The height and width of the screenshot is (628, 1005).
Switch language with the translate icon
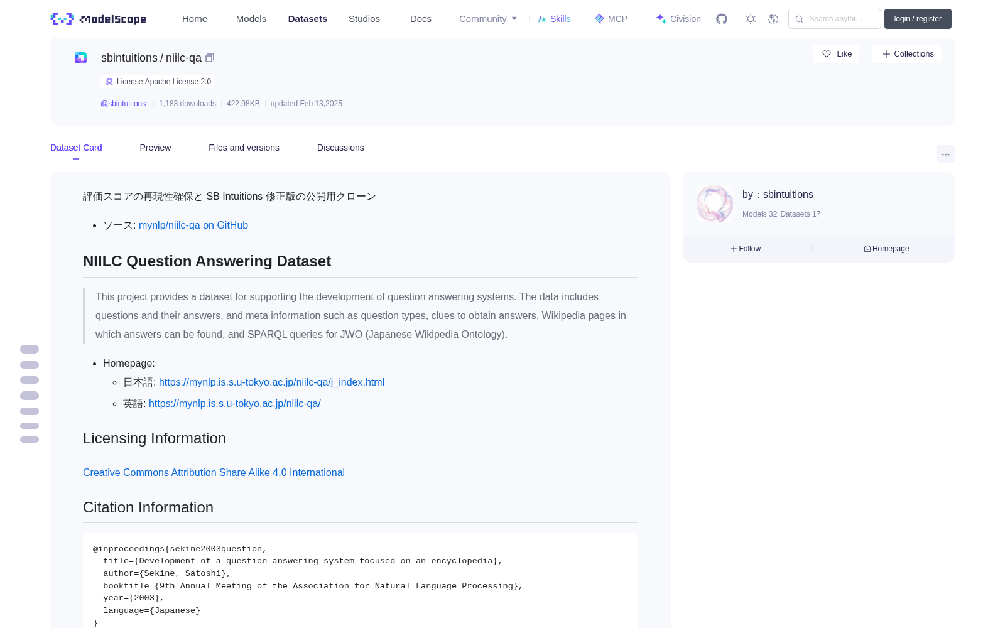[x=774, y=19]
